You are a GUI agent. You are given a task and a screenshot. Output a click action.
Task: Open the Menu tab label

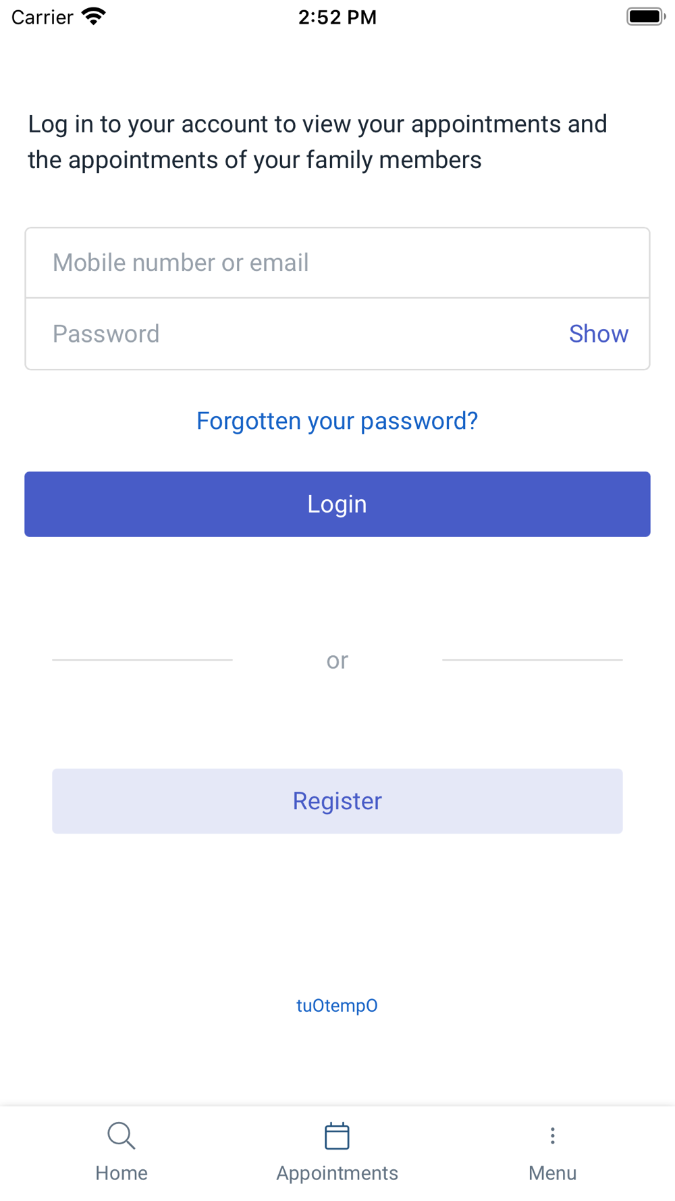[x=552, y=1173]
